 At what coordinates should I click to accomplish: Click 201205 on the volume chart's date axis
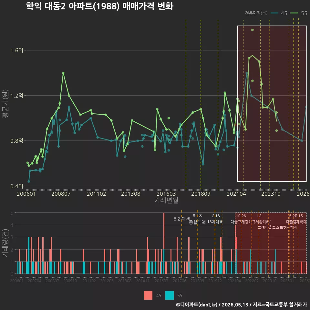107,281
